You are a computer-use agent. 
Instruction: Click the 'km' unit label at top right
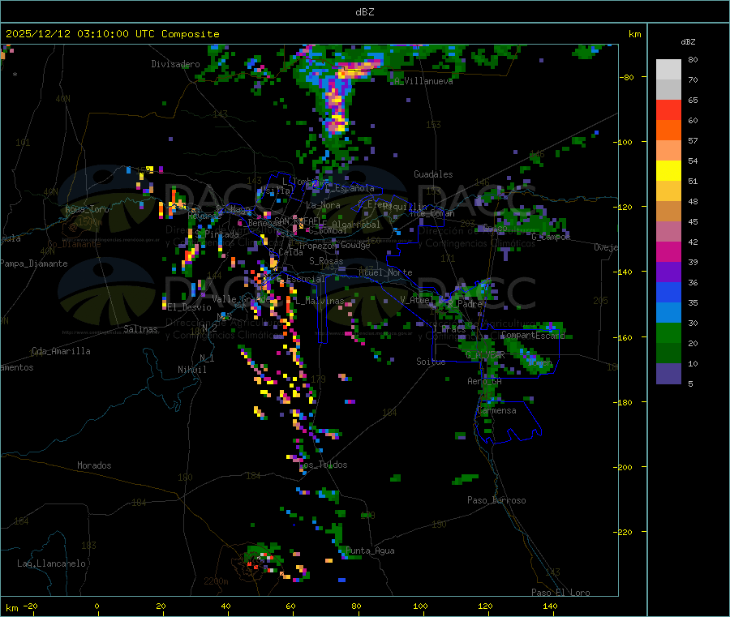634,34
